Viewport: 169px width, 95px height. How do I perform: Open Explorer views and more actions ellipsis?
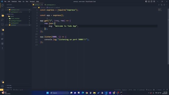point(29,5)
